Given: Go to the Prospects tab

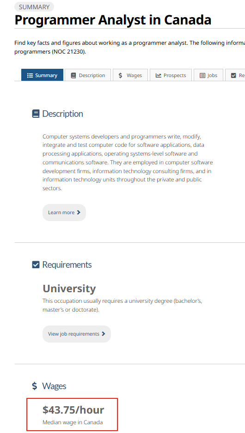Looking at the screenshot, I should click(171, 75).
